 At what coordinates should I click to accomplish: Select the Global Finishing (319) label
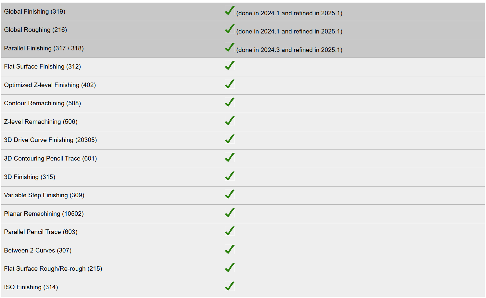pyautogui.click(x=35, y=12)
